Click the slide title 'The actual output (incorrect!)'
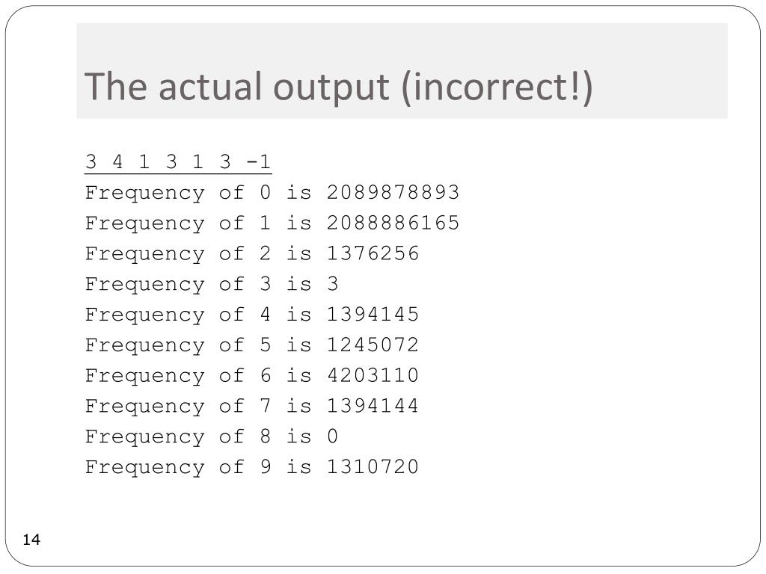This screenshot has width=766, height=574. point(339,87)
